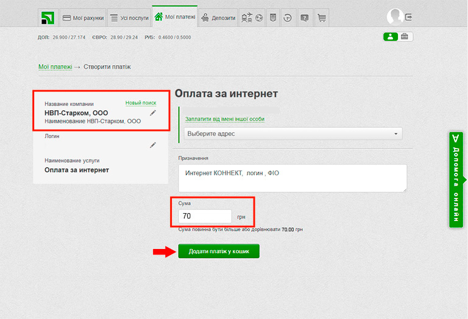
Task: Open the Допомога онлайн side panel
Action: pyautogui.click(x=456, y=180)
